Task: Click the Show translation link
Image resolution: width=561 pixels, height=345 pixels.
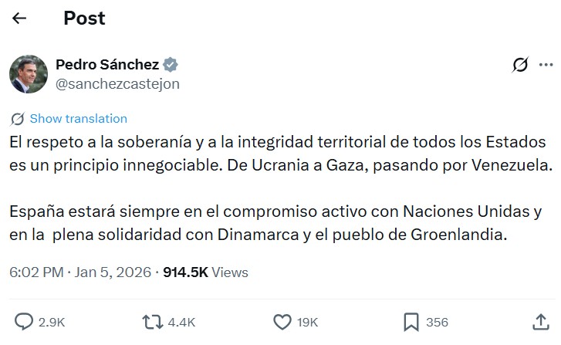Action: (79, 119)
